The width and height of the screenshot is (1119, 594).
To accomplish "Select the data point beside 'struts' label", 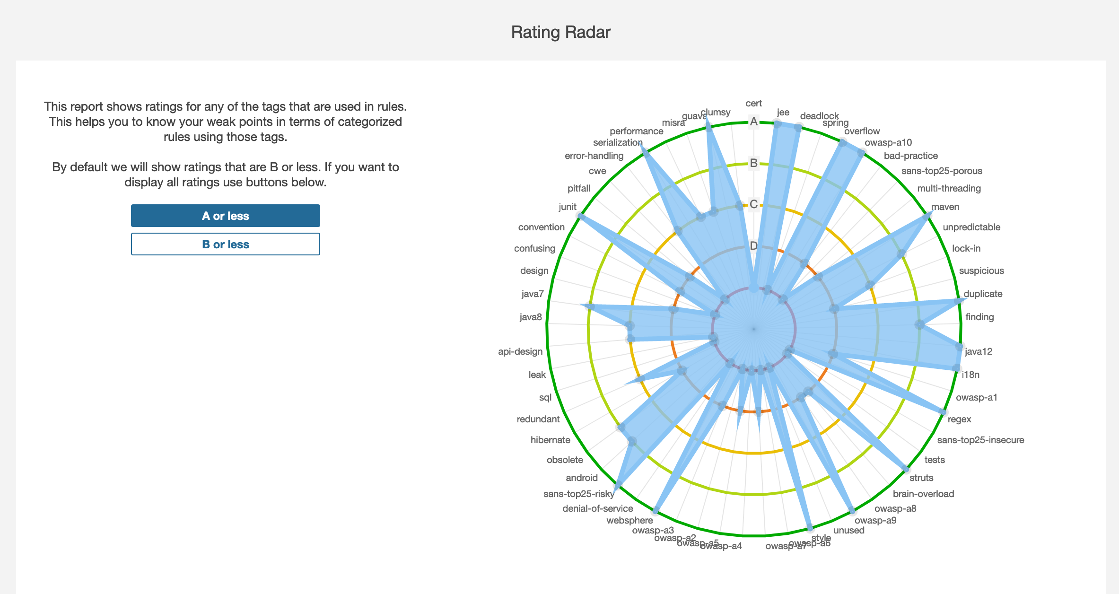I will tap(907, 470).
